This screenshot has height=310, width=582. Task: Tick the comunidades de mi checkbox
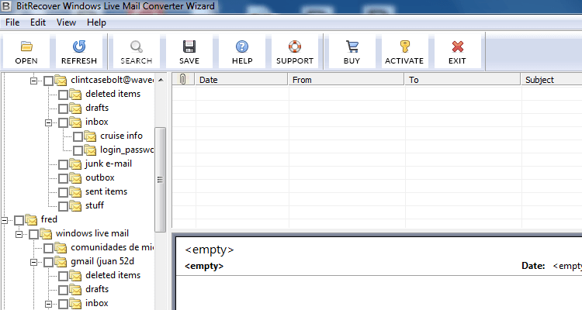coord(49,248)
